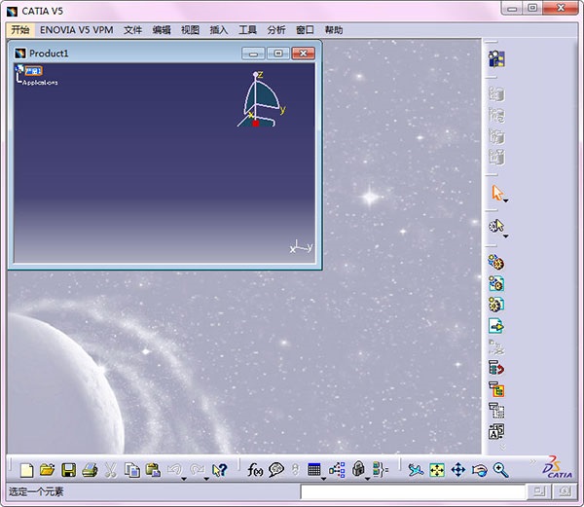Click the xyz axis indicator in Product1 viewport
The height and width of the screenshot is (507, 584).
tap(302, 247)
